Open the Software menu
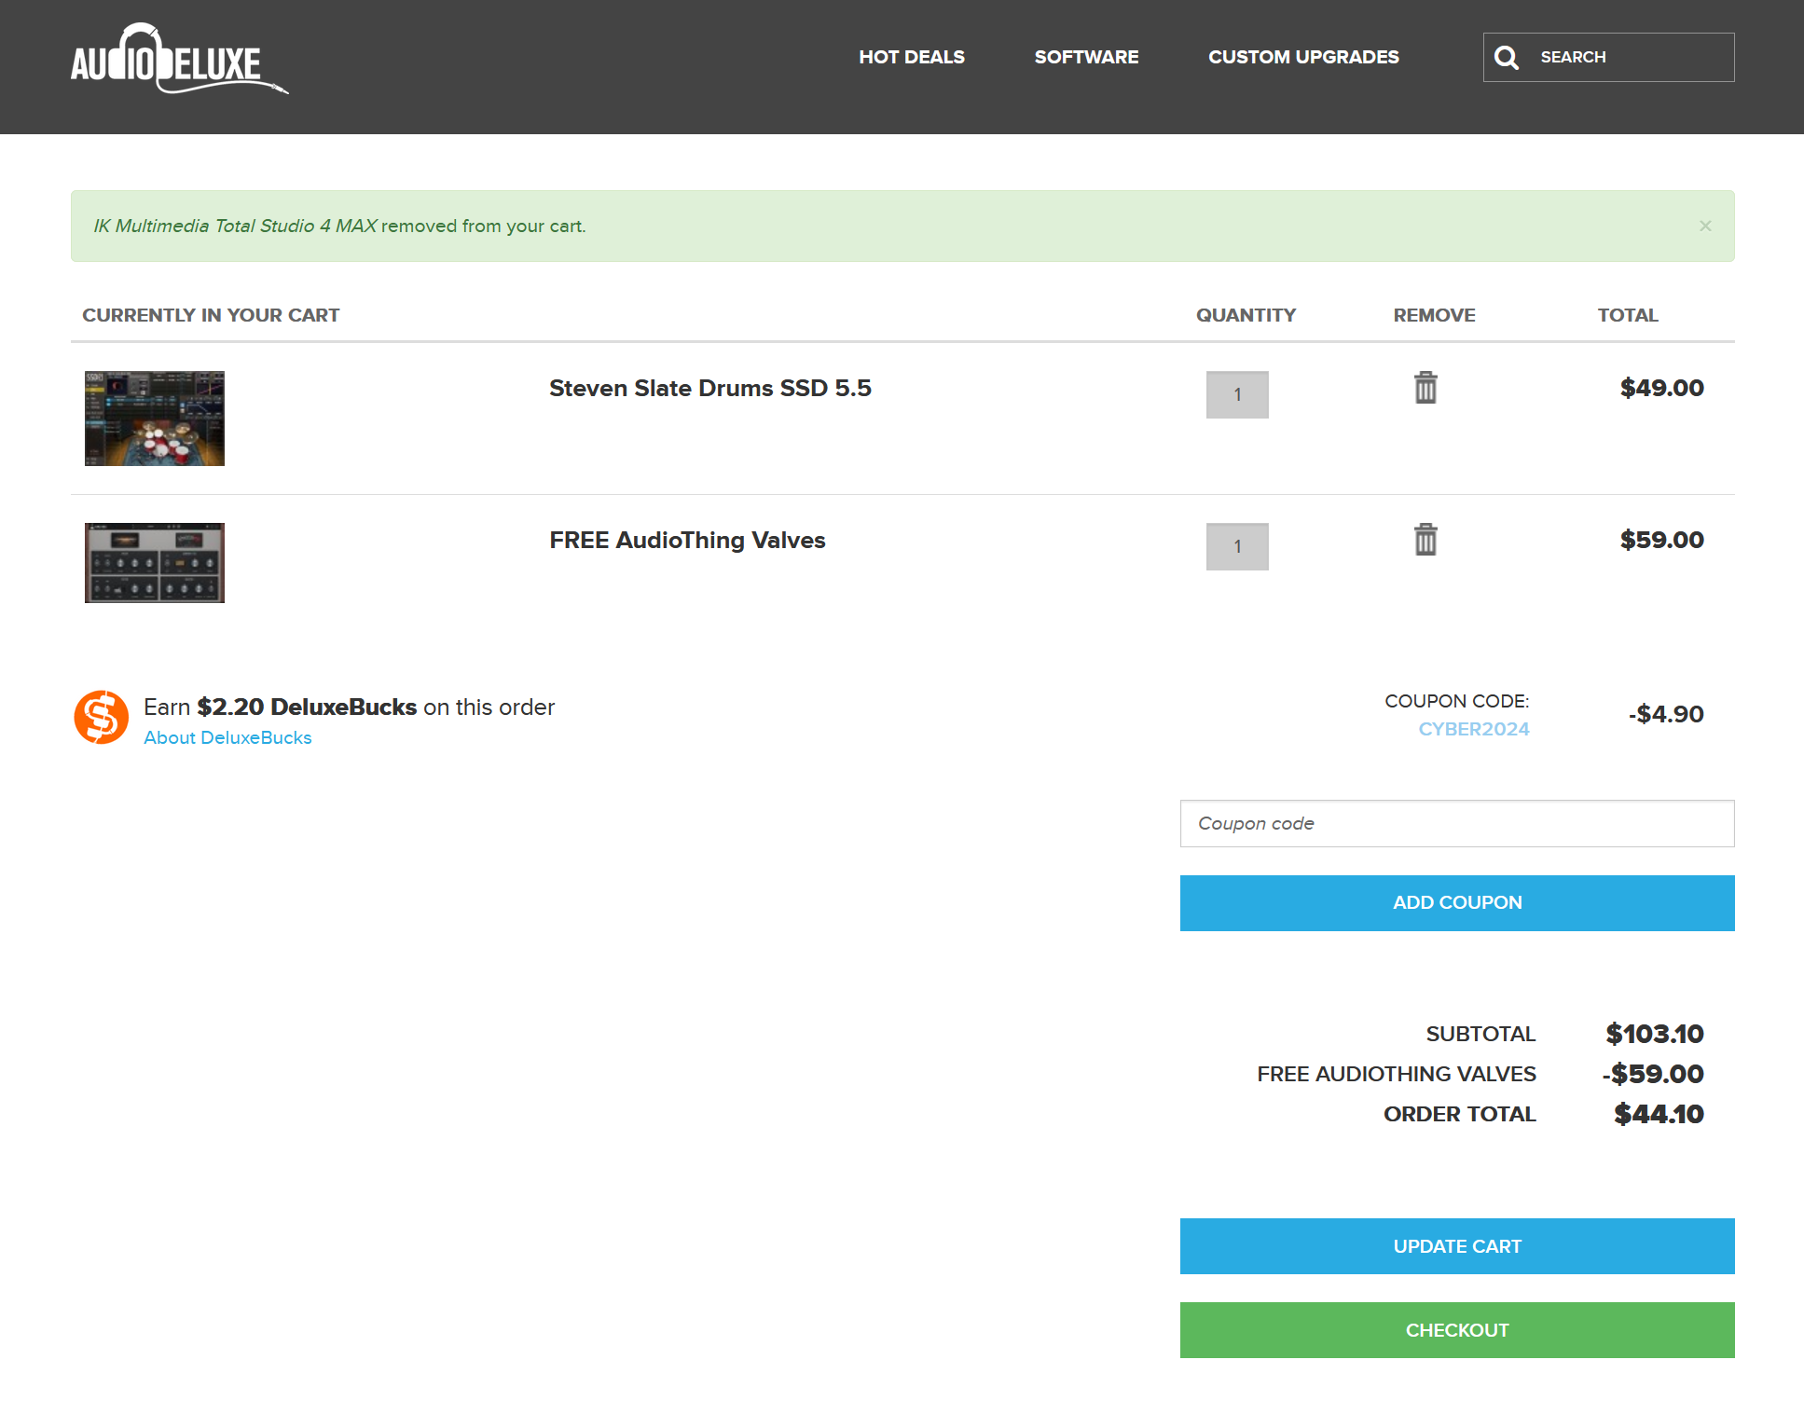The image size is (1804, 1401). tap(1086, 57)
